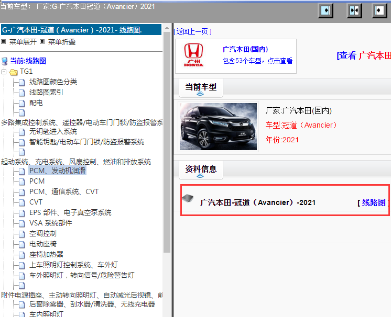Click page icon beside PCM、发动机润滑
Screen dimensions: 391x317
(x=22, y=171)
